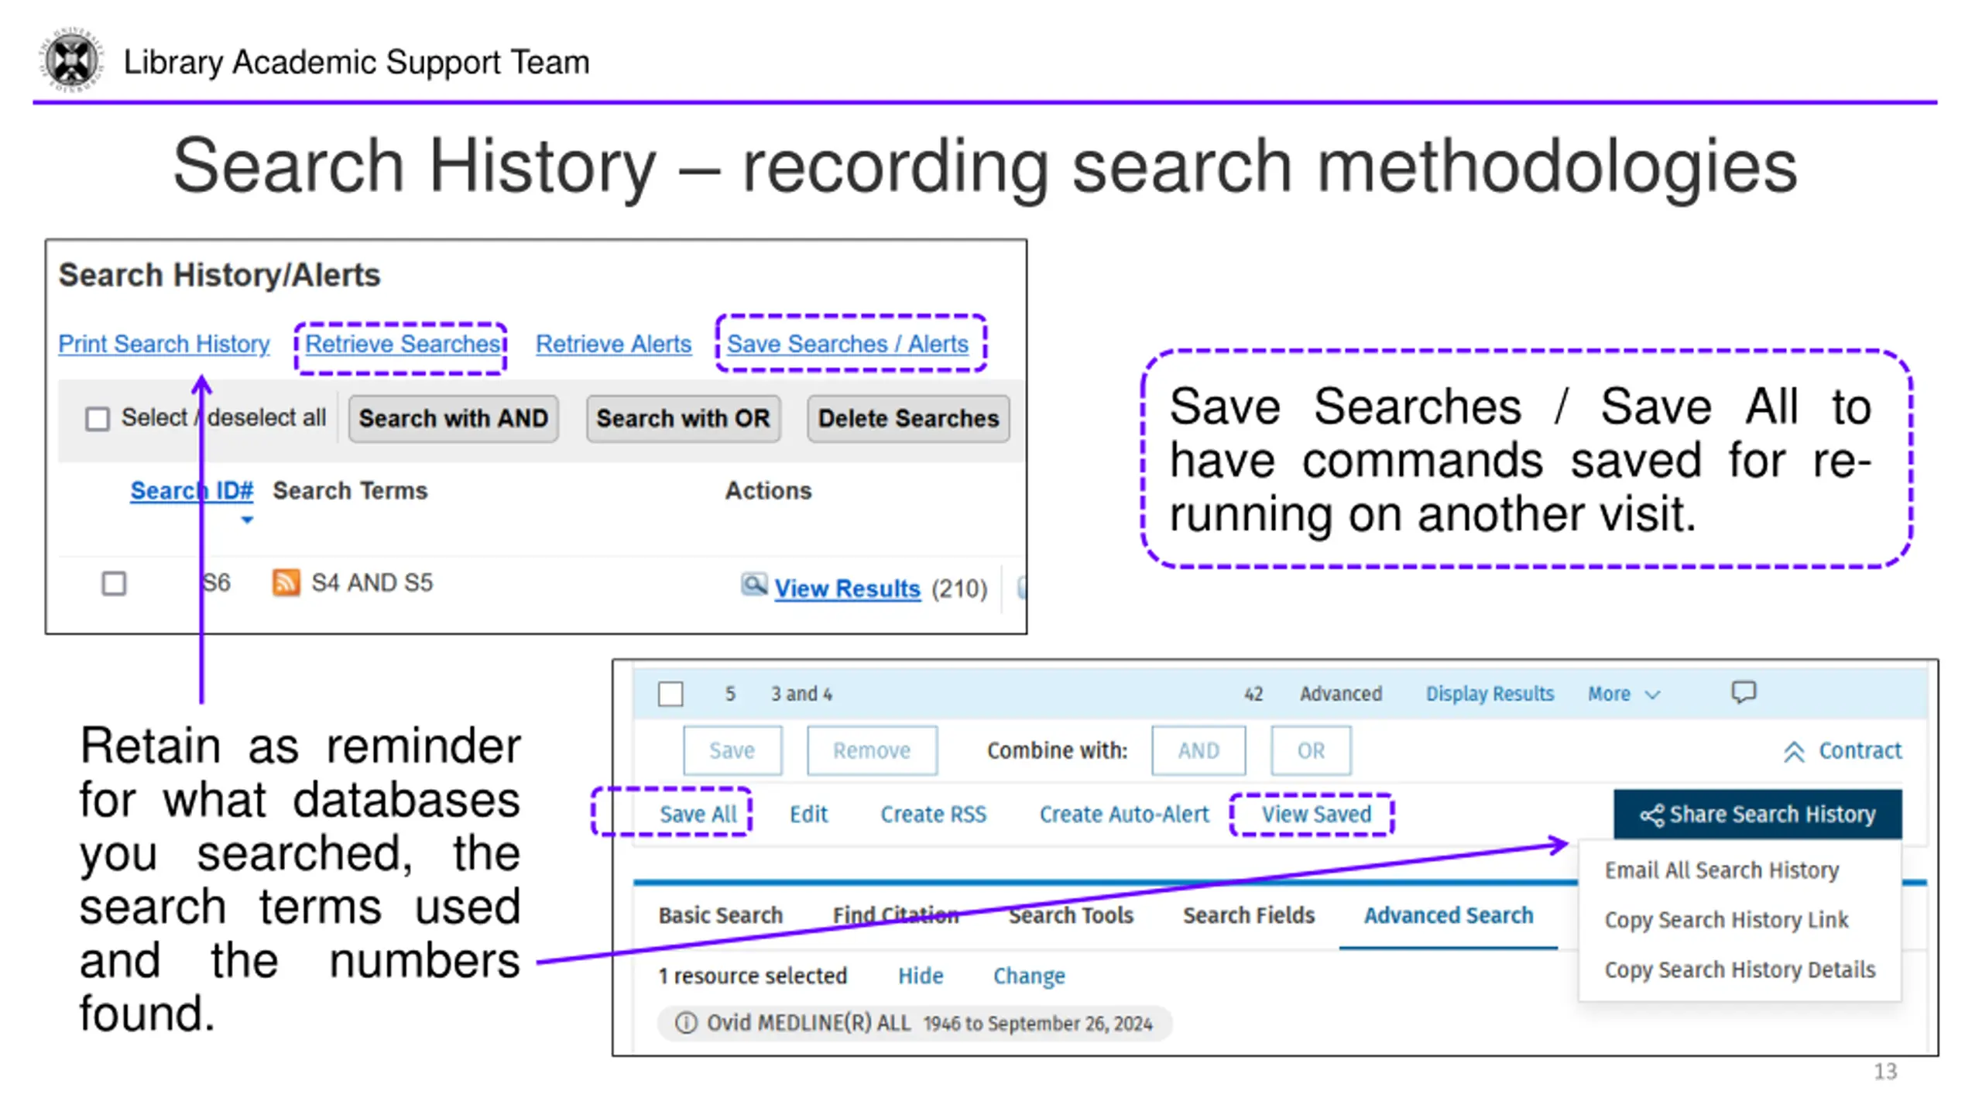Viewport: 1982px width, 1115px height.
Task: Click the comment bubble icon in row 5
Action: click(1744, 692)
